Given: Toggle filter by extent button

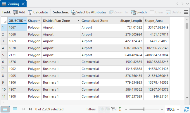Looking at the screenshot, I should coord(114,109).
